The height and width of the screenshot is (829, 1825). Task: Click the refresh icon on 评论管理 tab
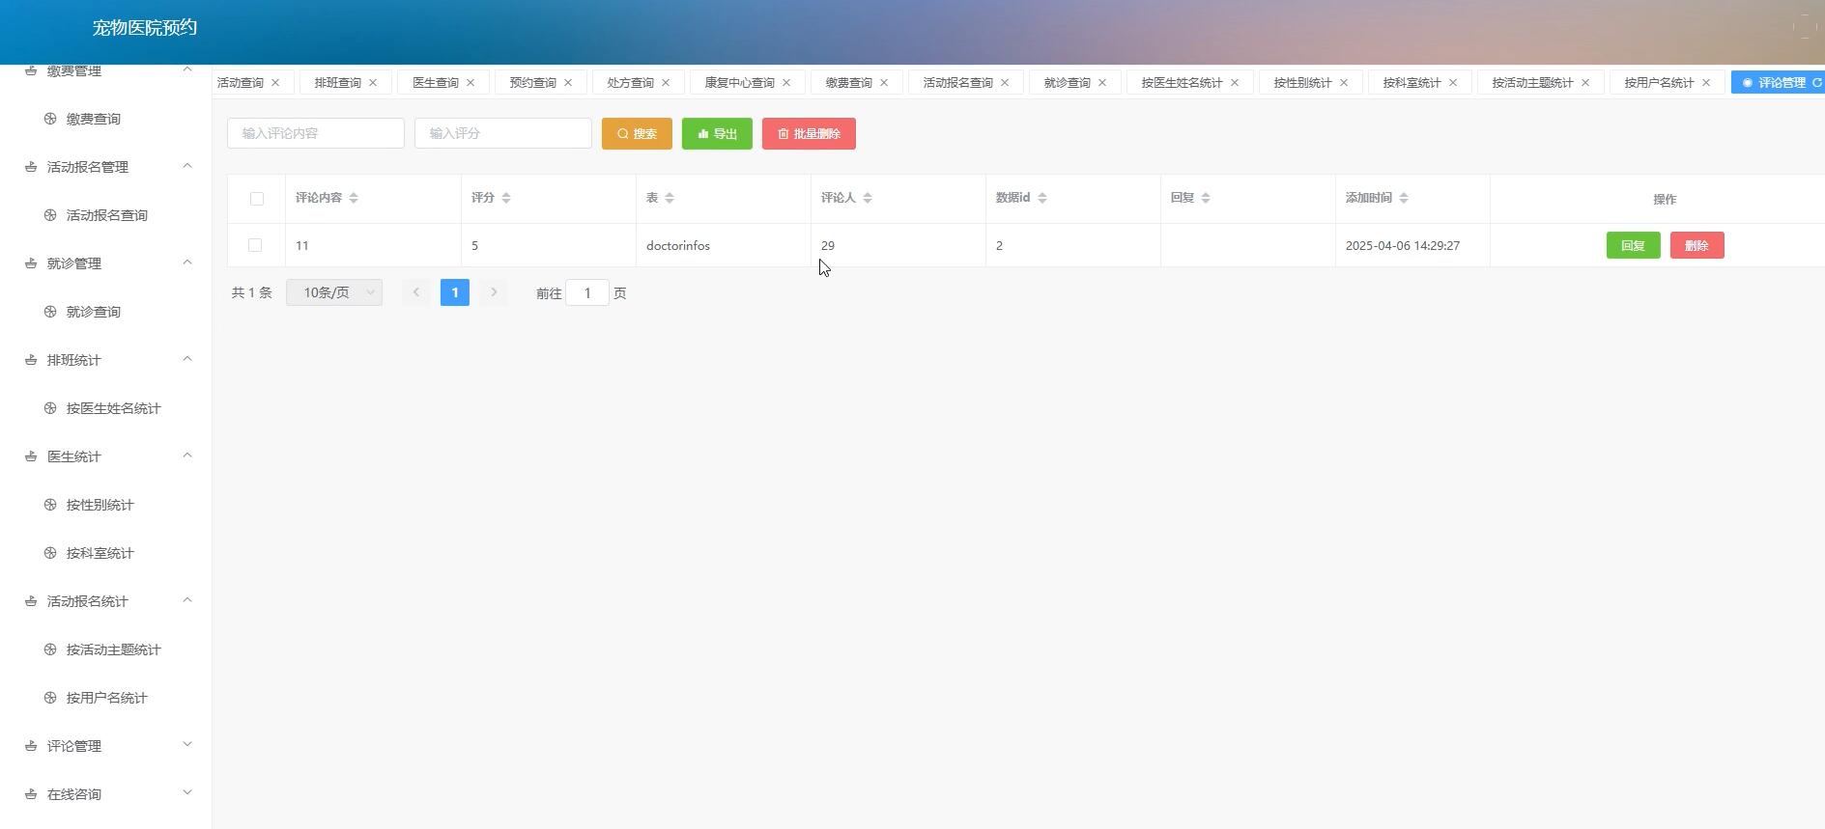click(x=1816, y=83)
